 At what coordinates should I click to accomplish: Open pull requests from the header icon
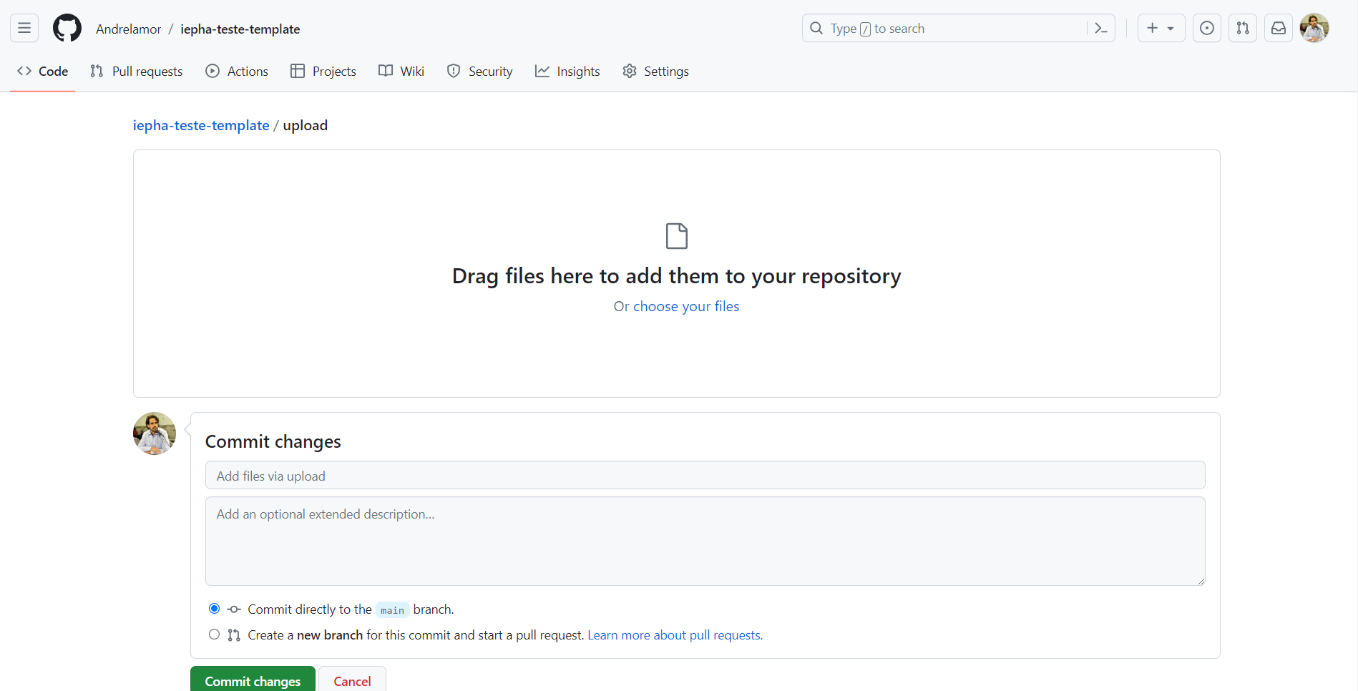pyautogui.click(x=1243, y=27)
